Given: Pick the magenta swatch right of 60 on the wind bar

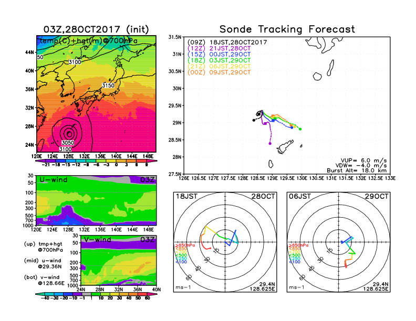Looking at the screenshot, I should [x=152, y=294].
